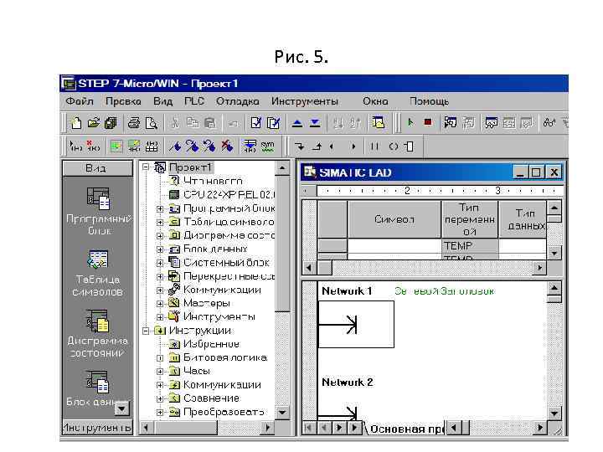603x452 pixels.
Task: Click the Print Preview icon
Action: (152, 123)
